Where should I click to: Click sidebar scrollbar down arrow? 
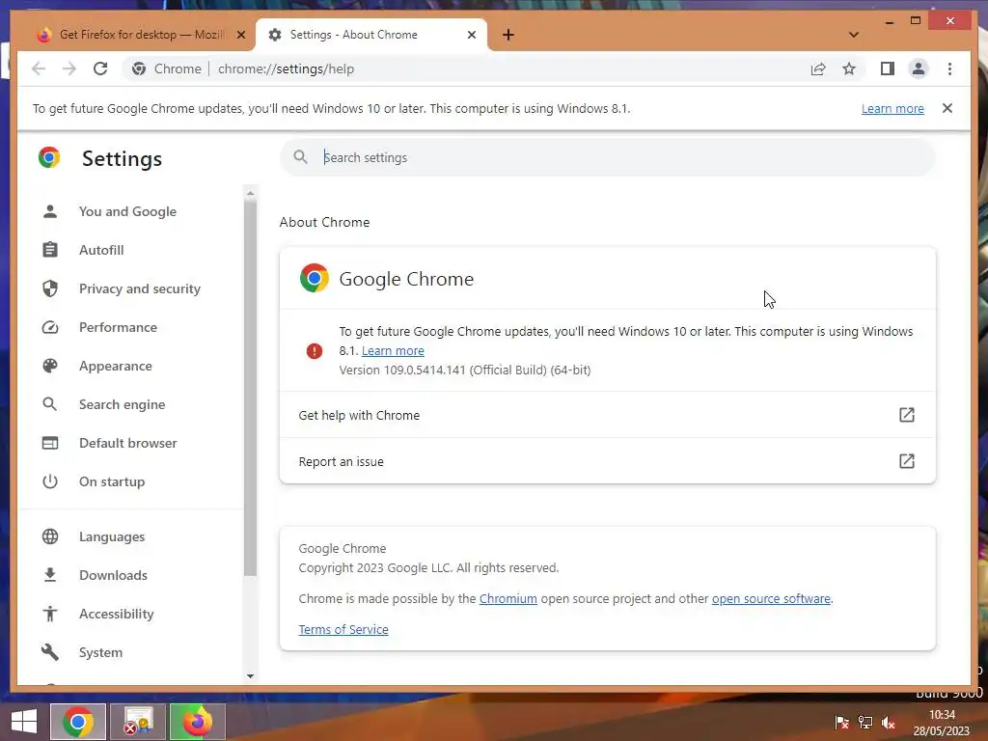click(x=250, y=676)
